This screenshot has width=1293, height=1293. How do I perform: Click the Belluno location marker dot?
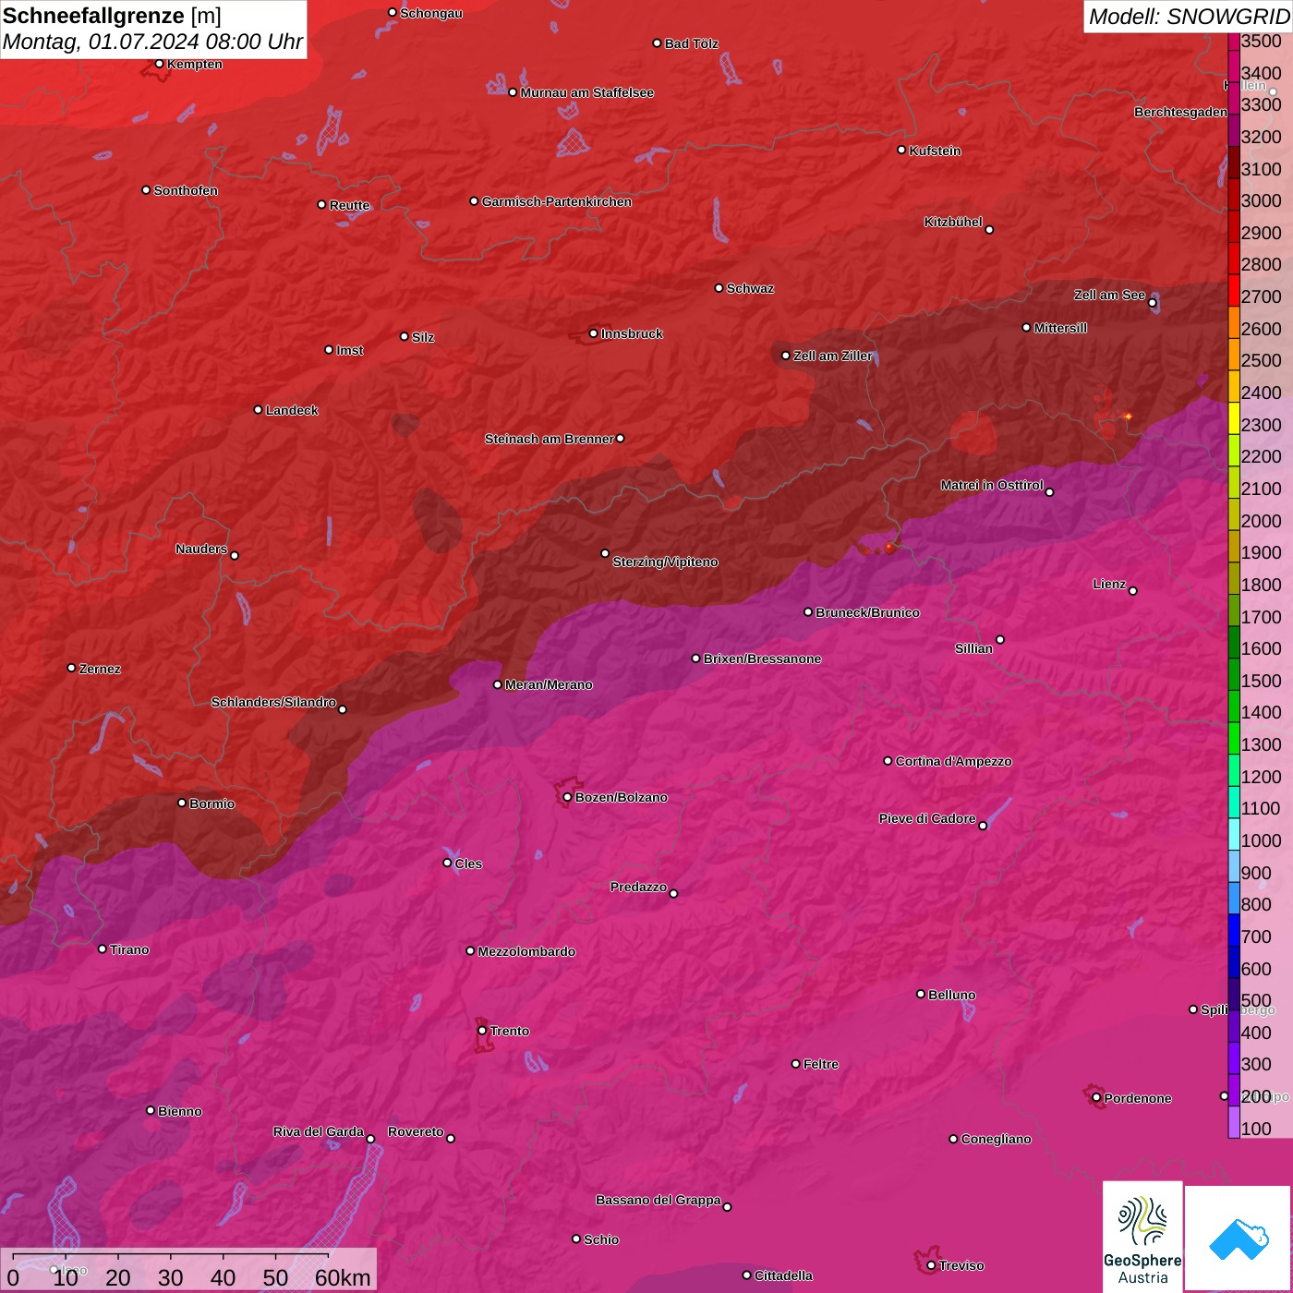921,994
